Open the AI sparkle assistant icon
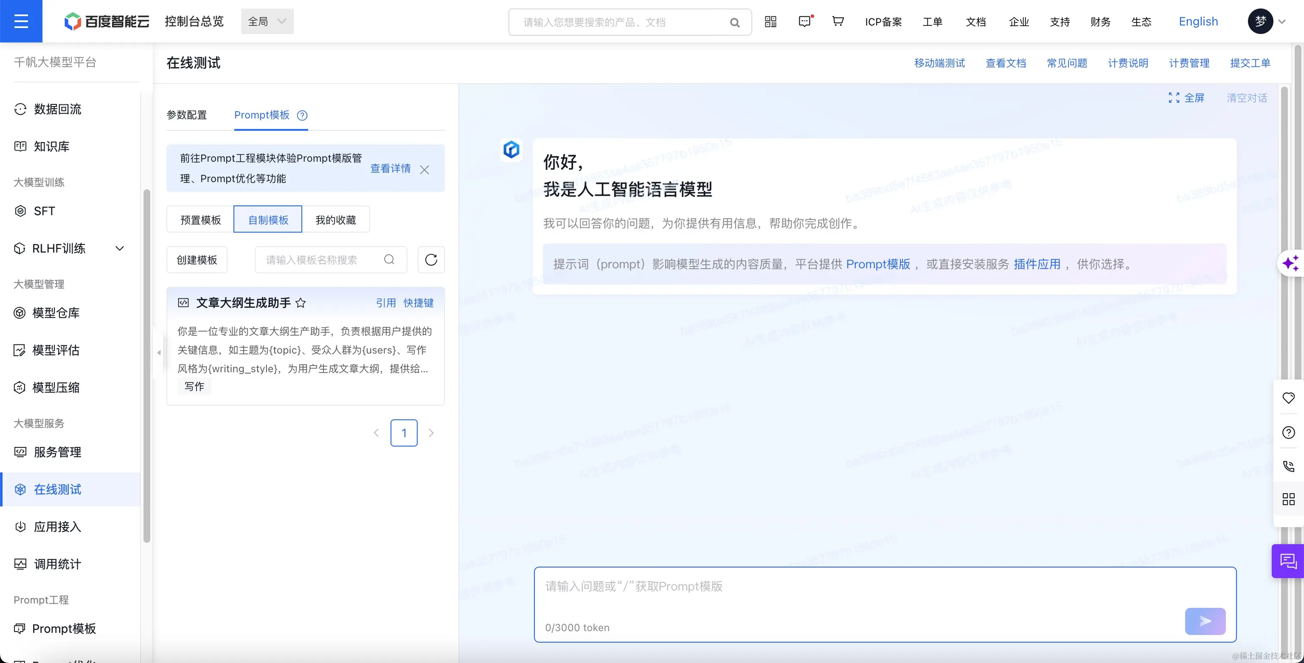The height and width of the screenshot is (663, 1304). [1290, 263]
